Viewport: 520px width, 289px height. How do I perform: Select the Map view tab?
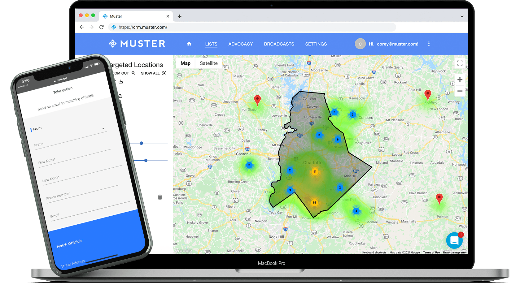[186, 63]
